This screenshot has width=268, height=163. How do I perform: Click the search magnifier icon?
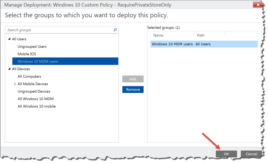(115, 30)
